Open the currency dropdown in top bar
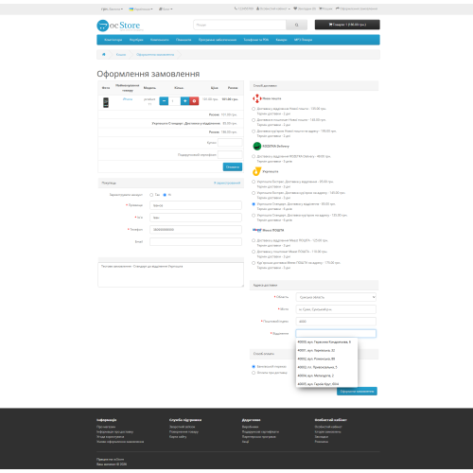This screenshot has height=473, width=473. click(x=112, y=9)
